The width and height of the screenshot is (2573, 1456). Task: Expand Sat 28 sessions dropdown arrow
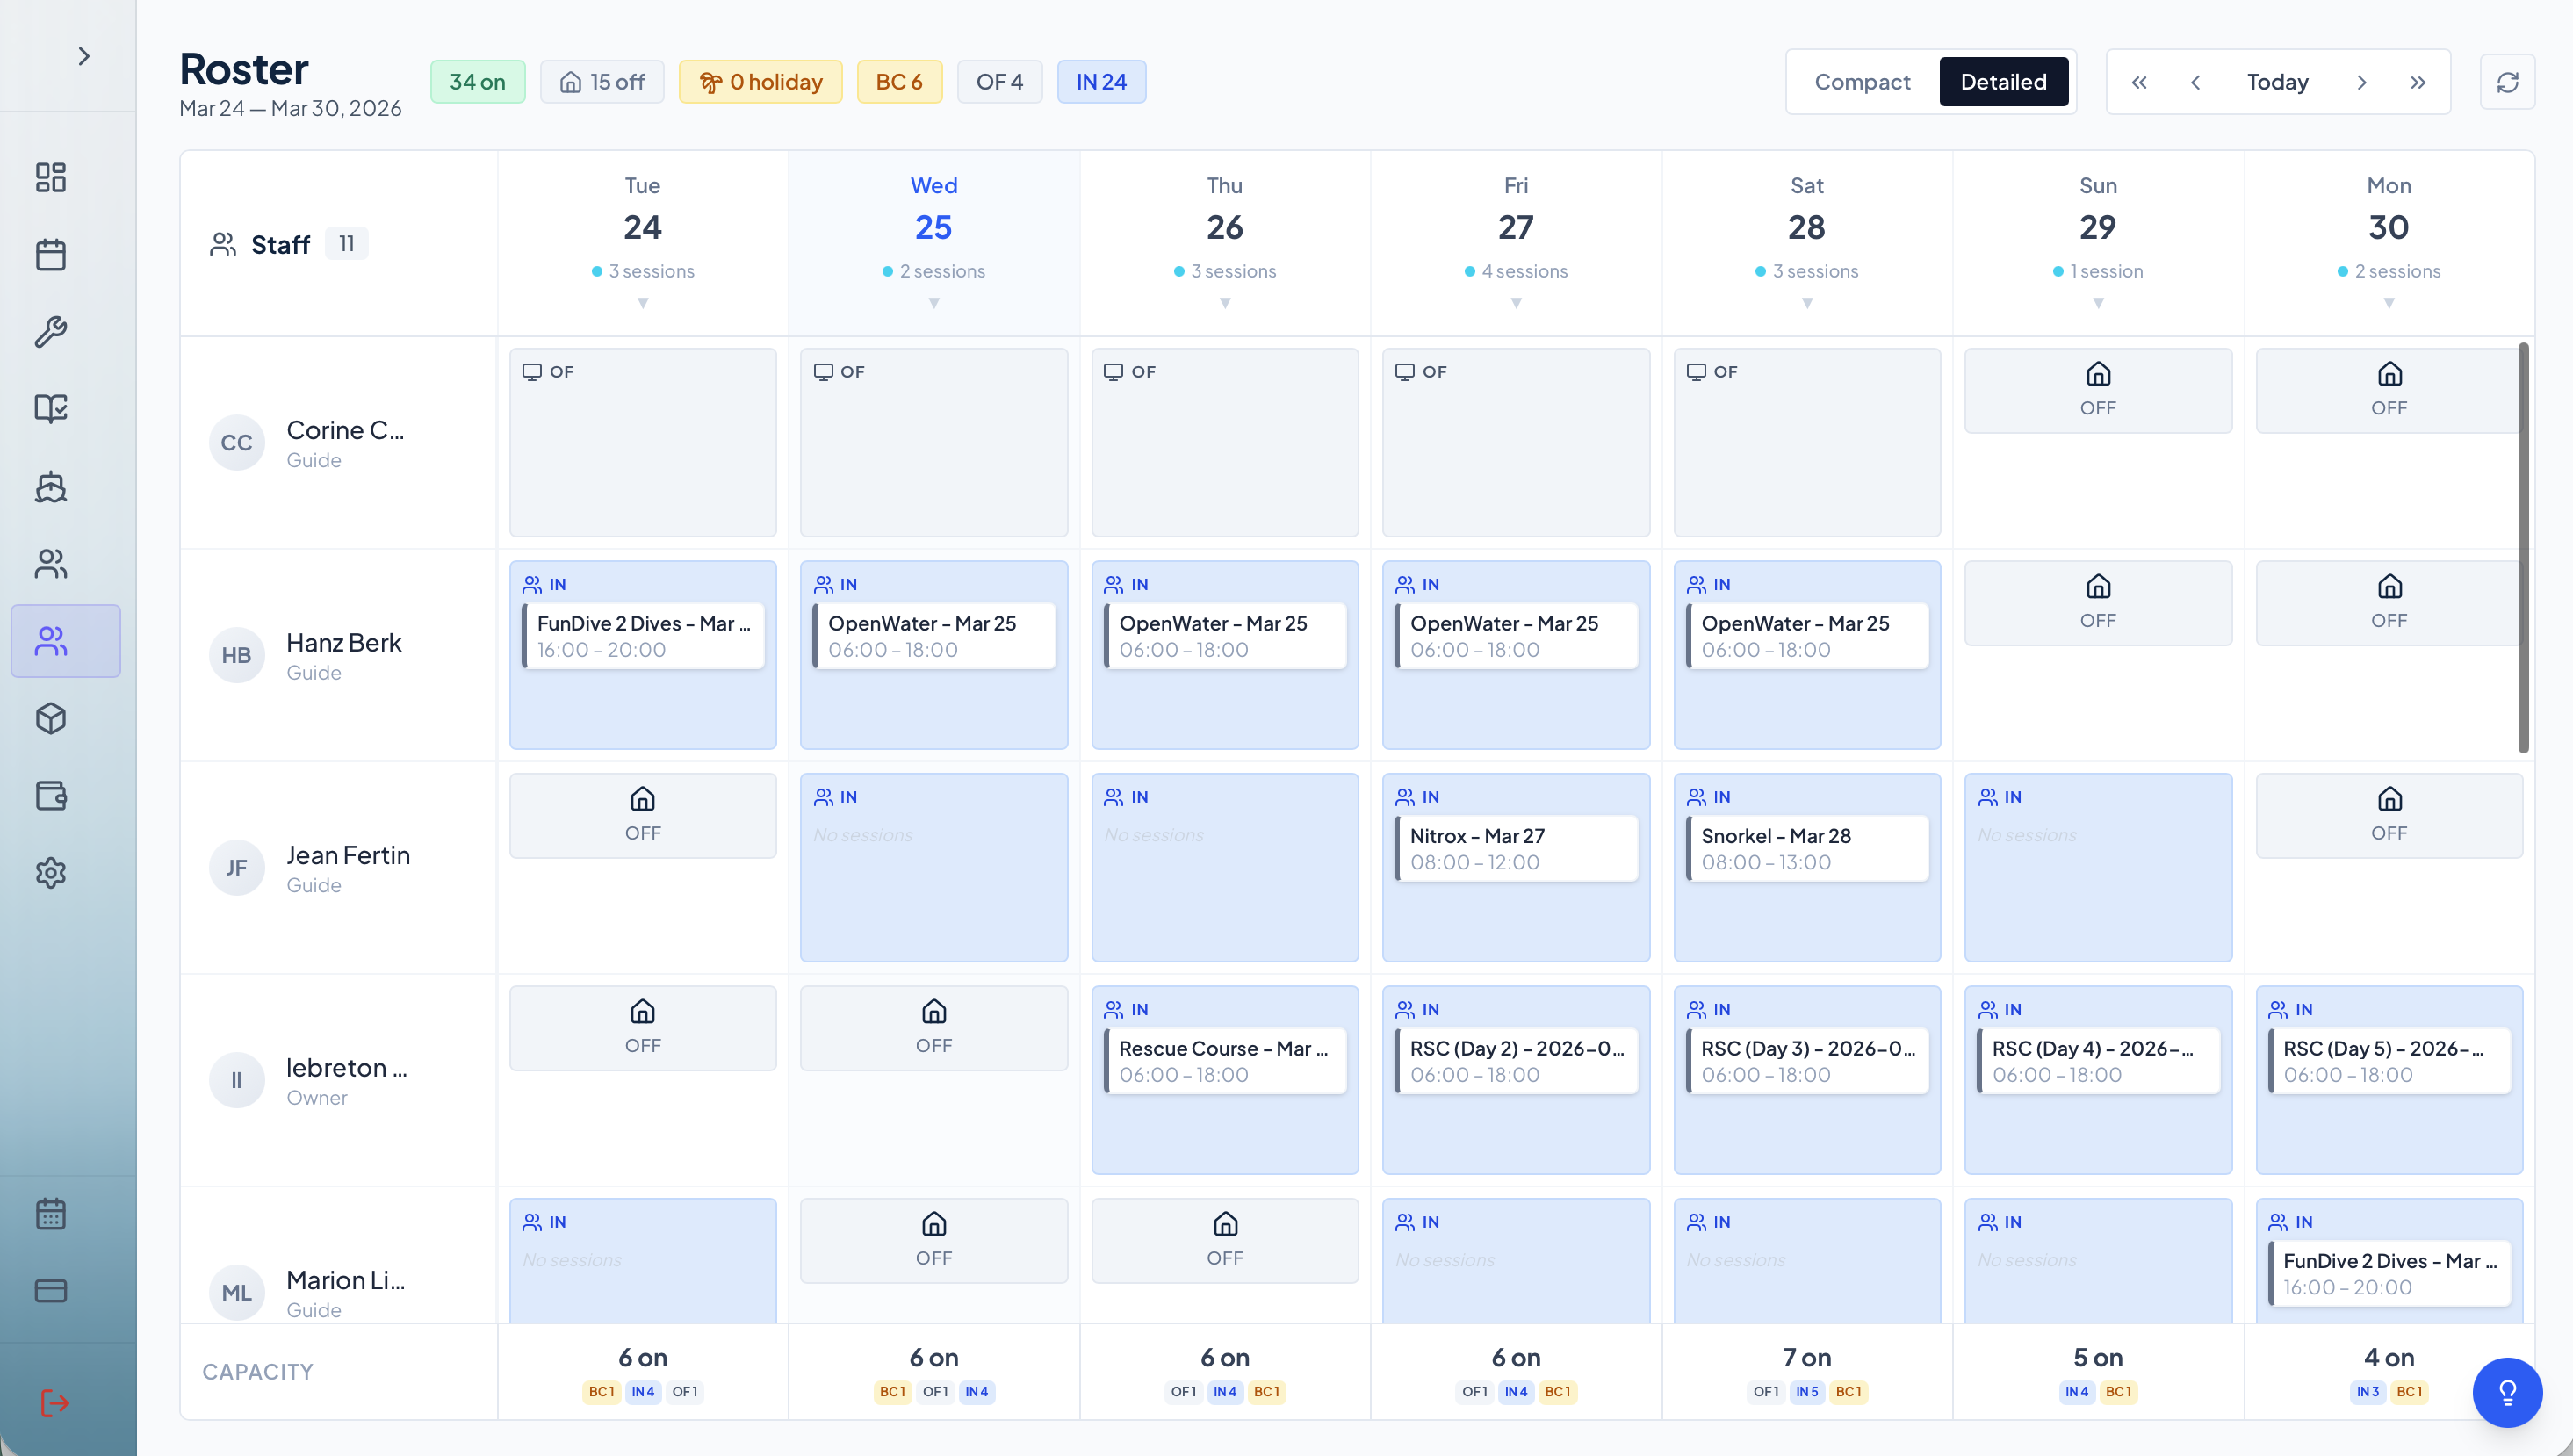point(1807,303)
